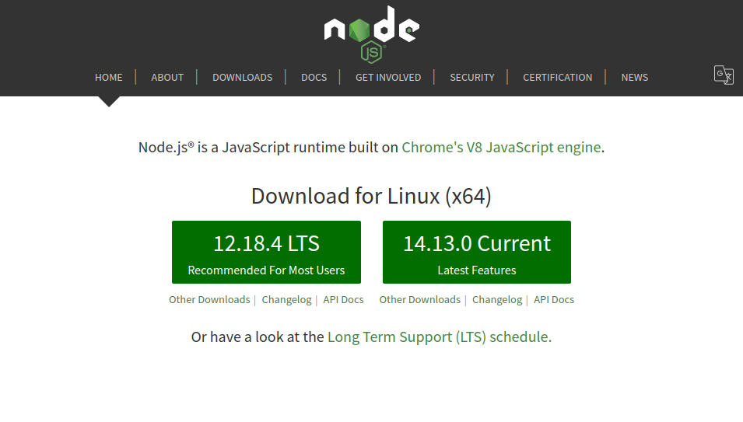Open Other Downloads under Current release
This screenshot has height=422, width=743.
[x=420, y=299]
